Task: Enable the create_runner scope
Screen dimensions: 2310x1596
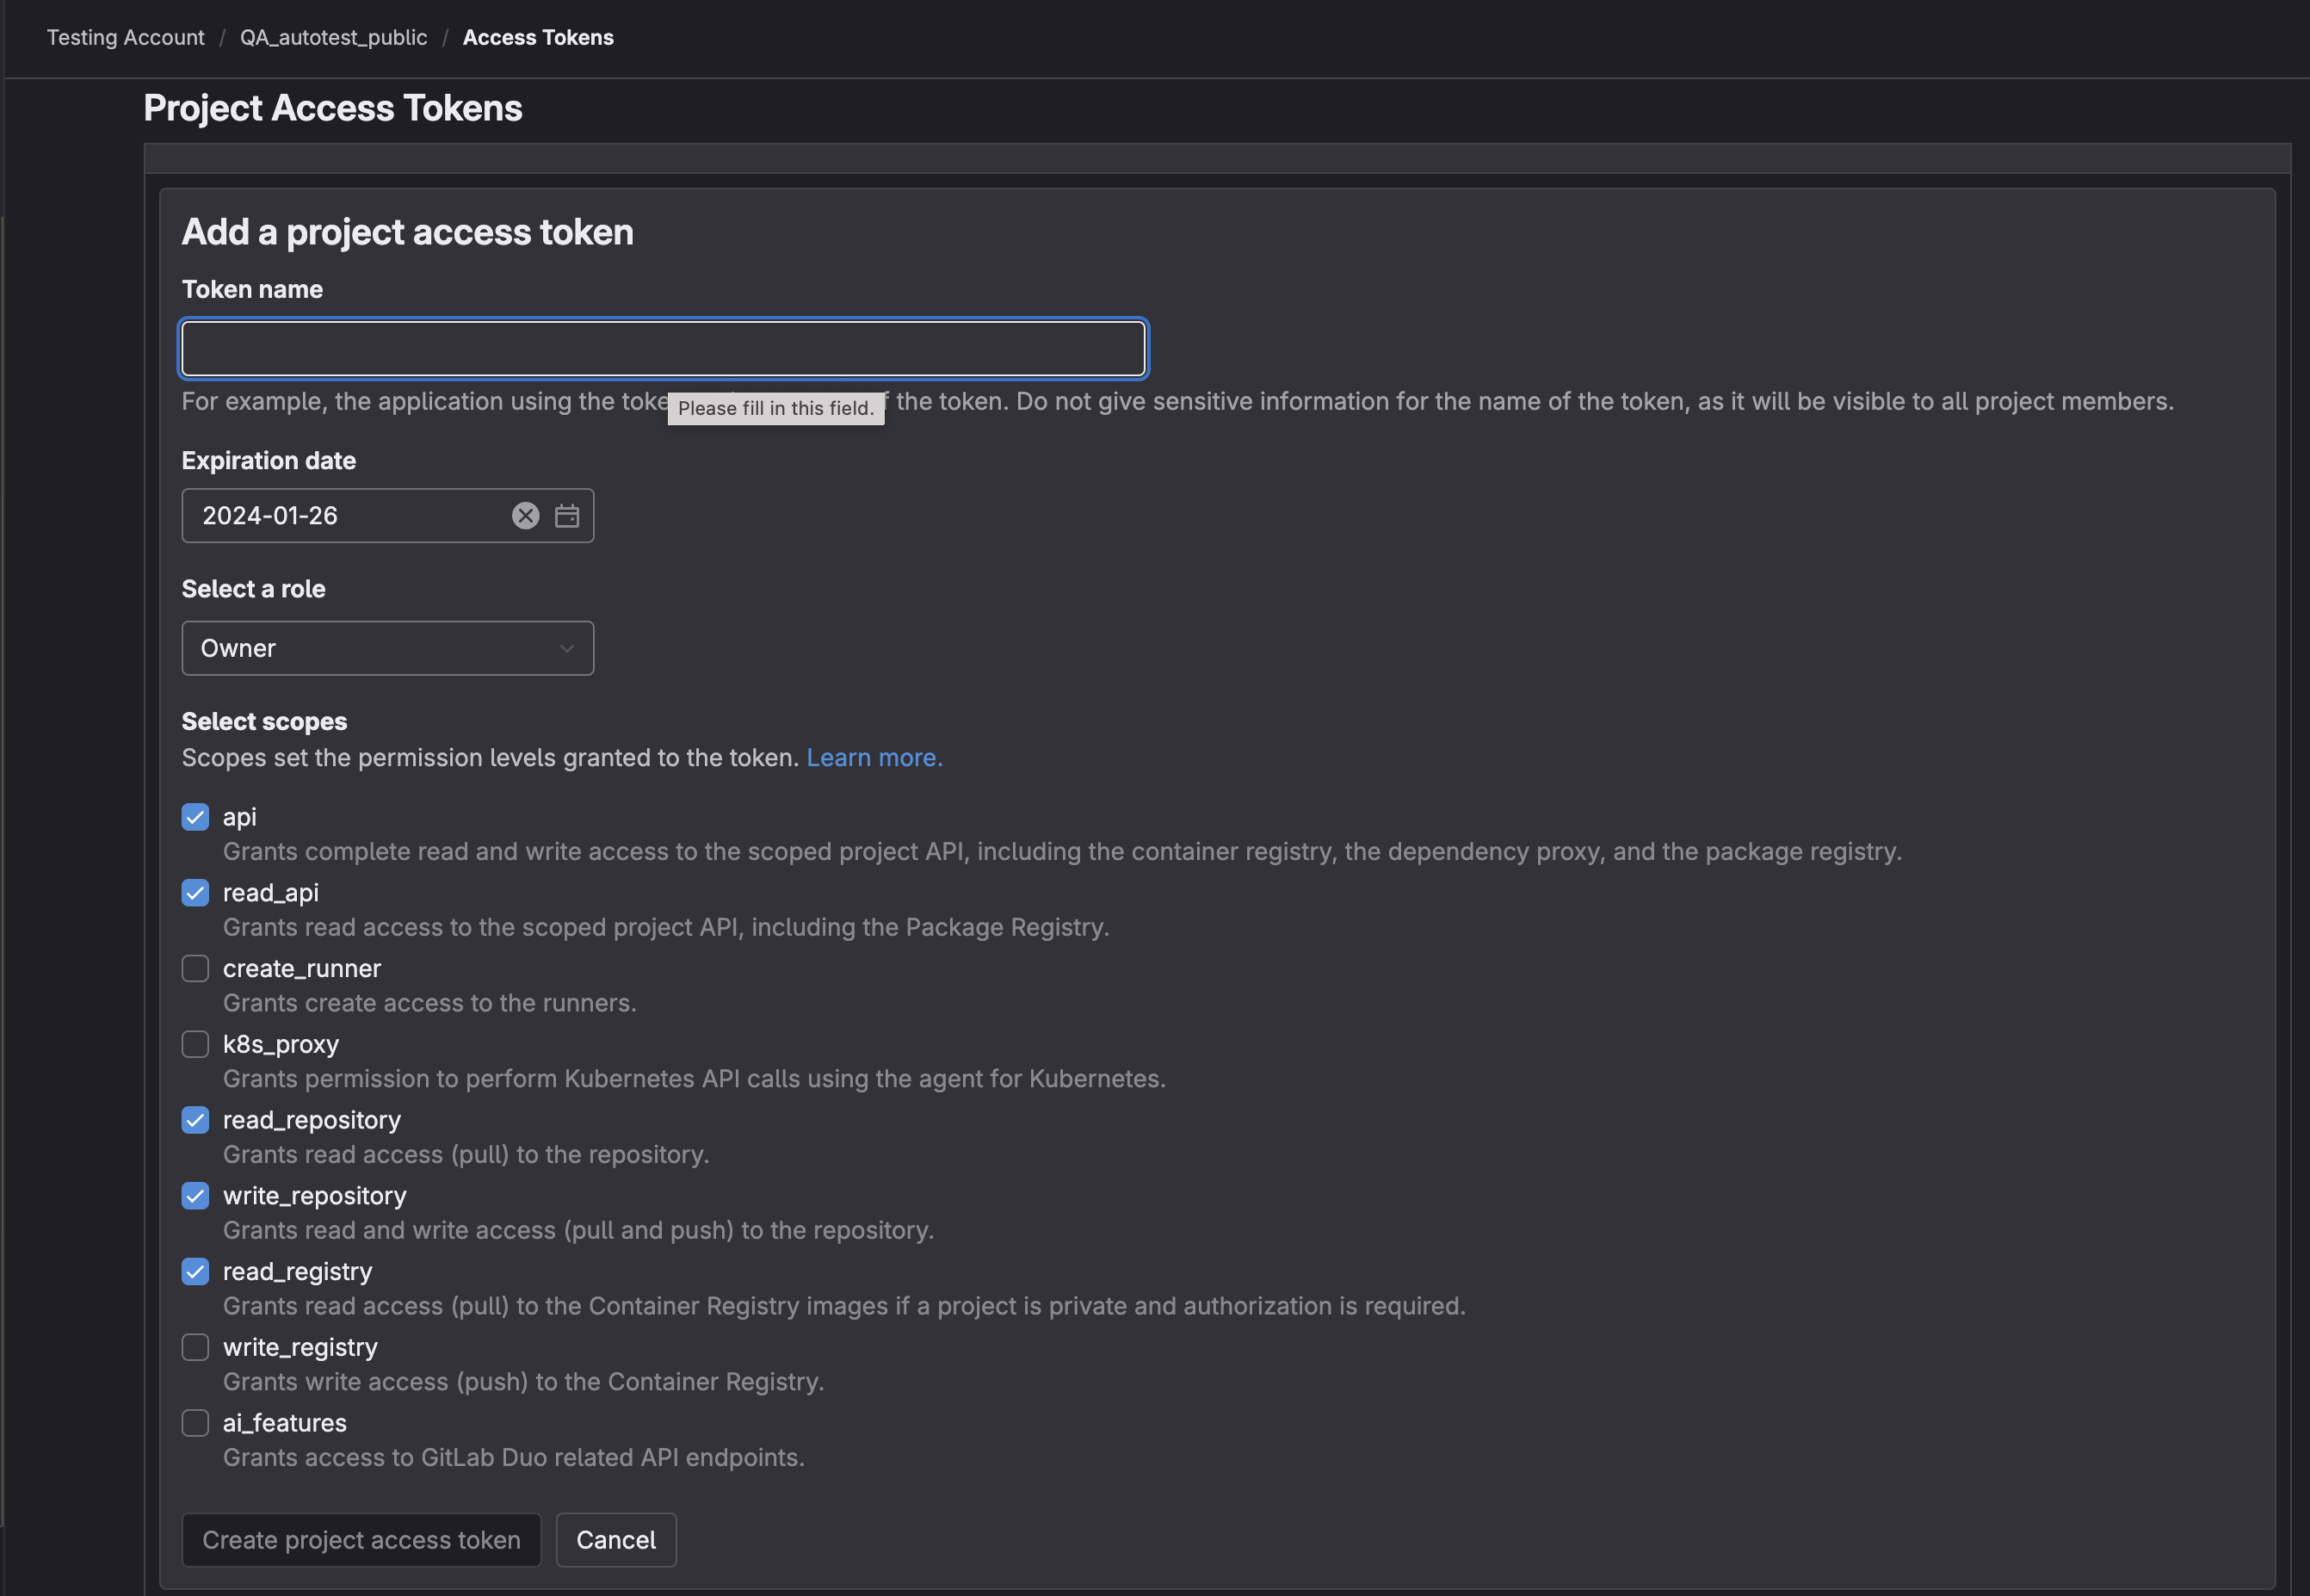Action: pos(195,968)
